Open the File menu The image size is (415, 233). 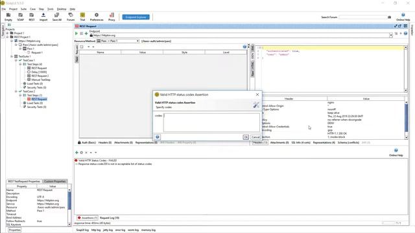tap(3, 9)
